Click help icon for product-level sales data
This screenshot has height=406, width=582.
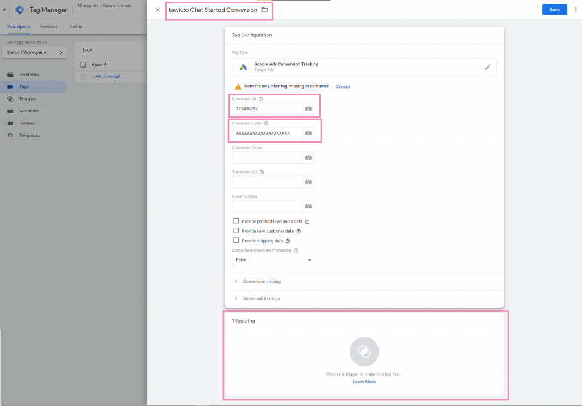coord(307,221)
